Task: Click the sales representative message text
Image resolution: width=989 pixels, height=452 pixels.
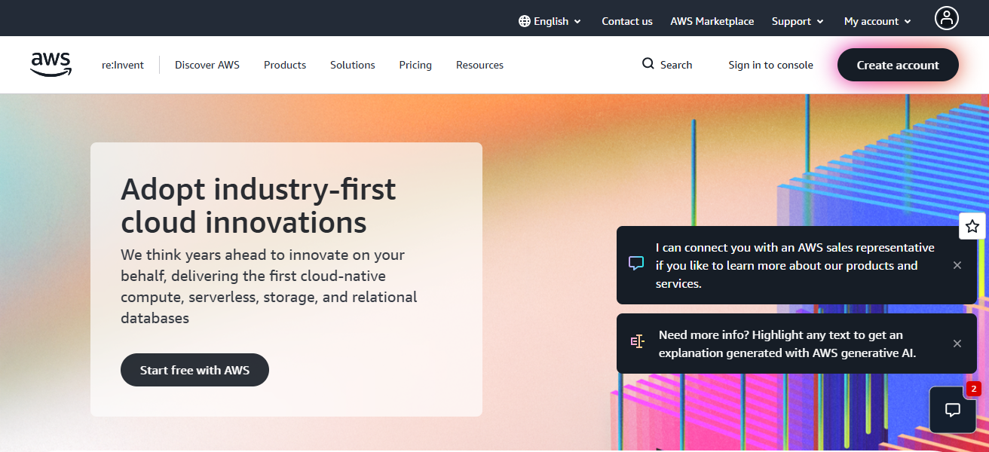Action: pos(795,265)
